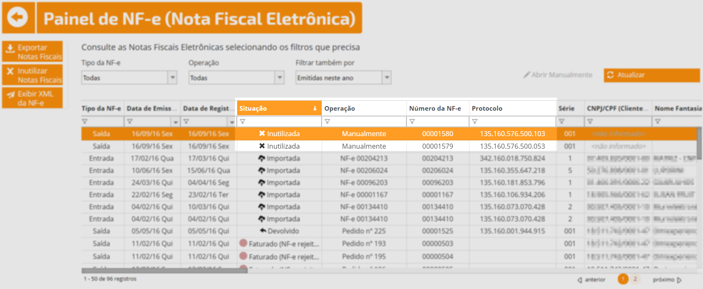Open Exibir XML da NF-e

point(33,98)
